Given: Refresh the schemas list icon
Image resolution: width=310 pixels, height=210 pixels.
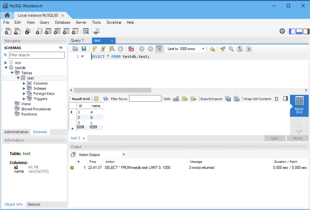Looking at the screenshot, I should point(61,48).
